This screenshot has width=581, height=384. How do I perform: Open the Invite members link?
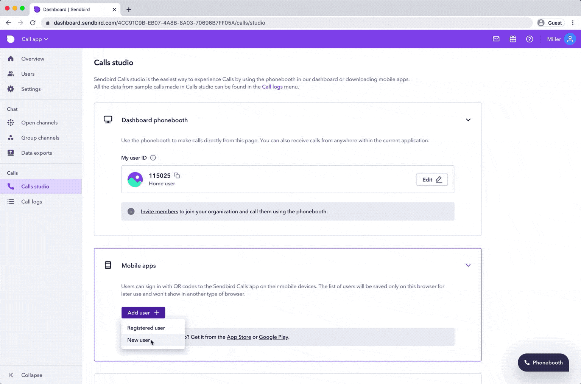coord(159,211)
